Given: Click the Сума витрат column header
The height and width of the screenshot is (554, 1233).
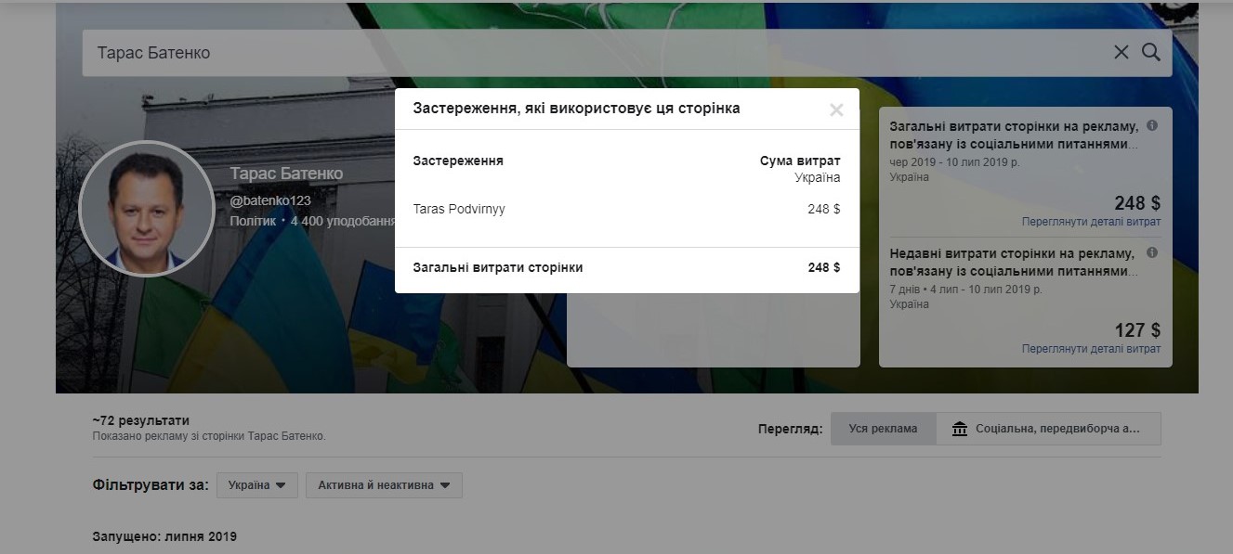Looking at the screenshot, I should [x=800, y=161].
